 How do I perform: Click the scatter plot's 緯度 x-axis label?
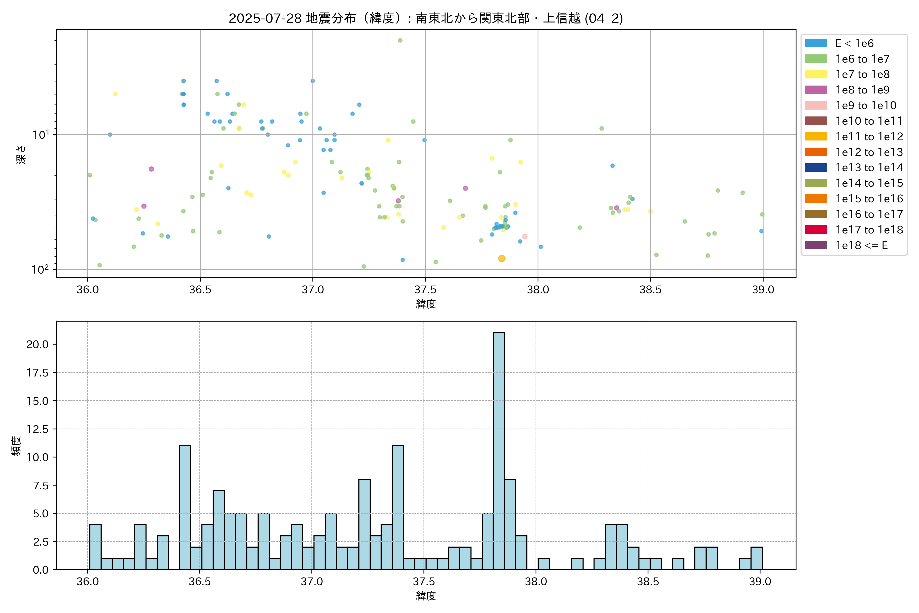click(426, 304)
